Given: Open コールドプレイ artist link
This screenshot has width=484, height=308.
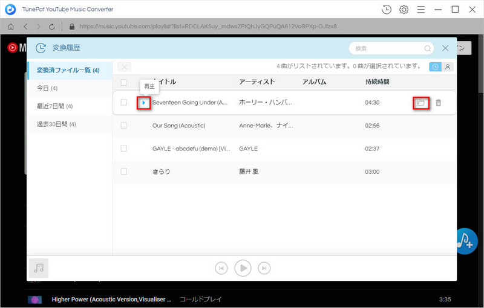Looking at the screenshot, I should point(201,300).
